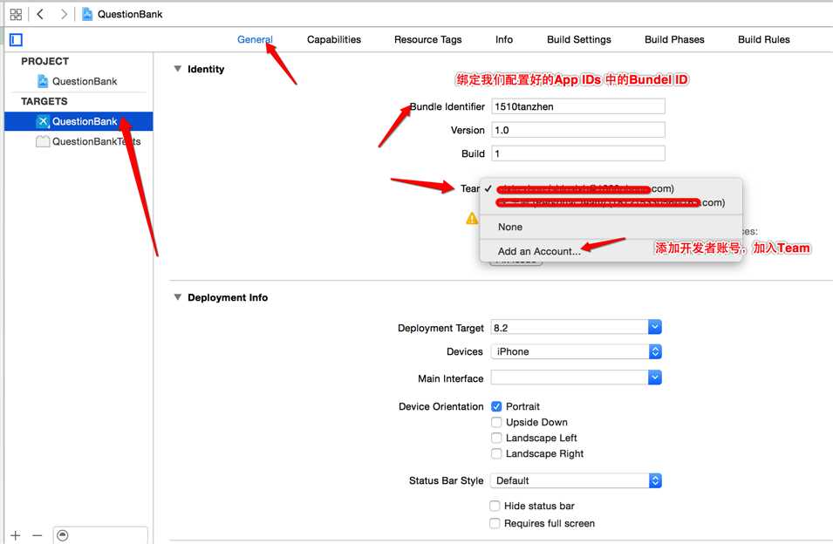This screenshot has width=833, height=544.
Task: Choose Add an Account… in Team menu
Action: click(x=611, y=251)
